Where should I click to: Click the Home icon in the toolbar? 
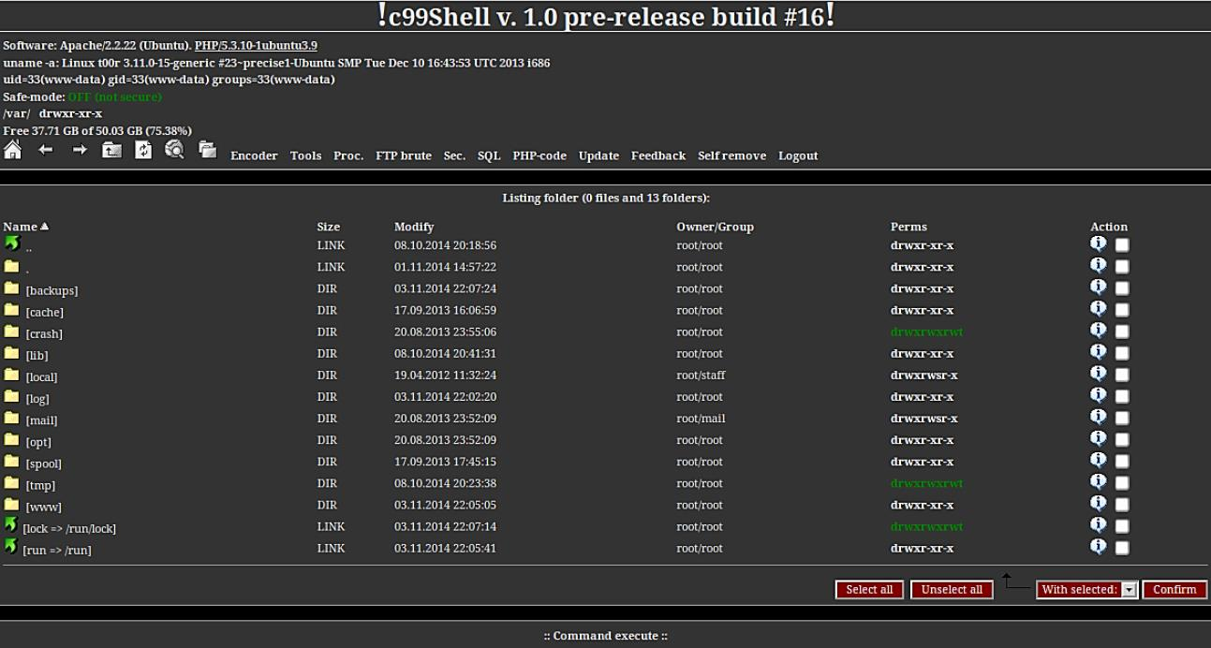click(x=12, y=150)
